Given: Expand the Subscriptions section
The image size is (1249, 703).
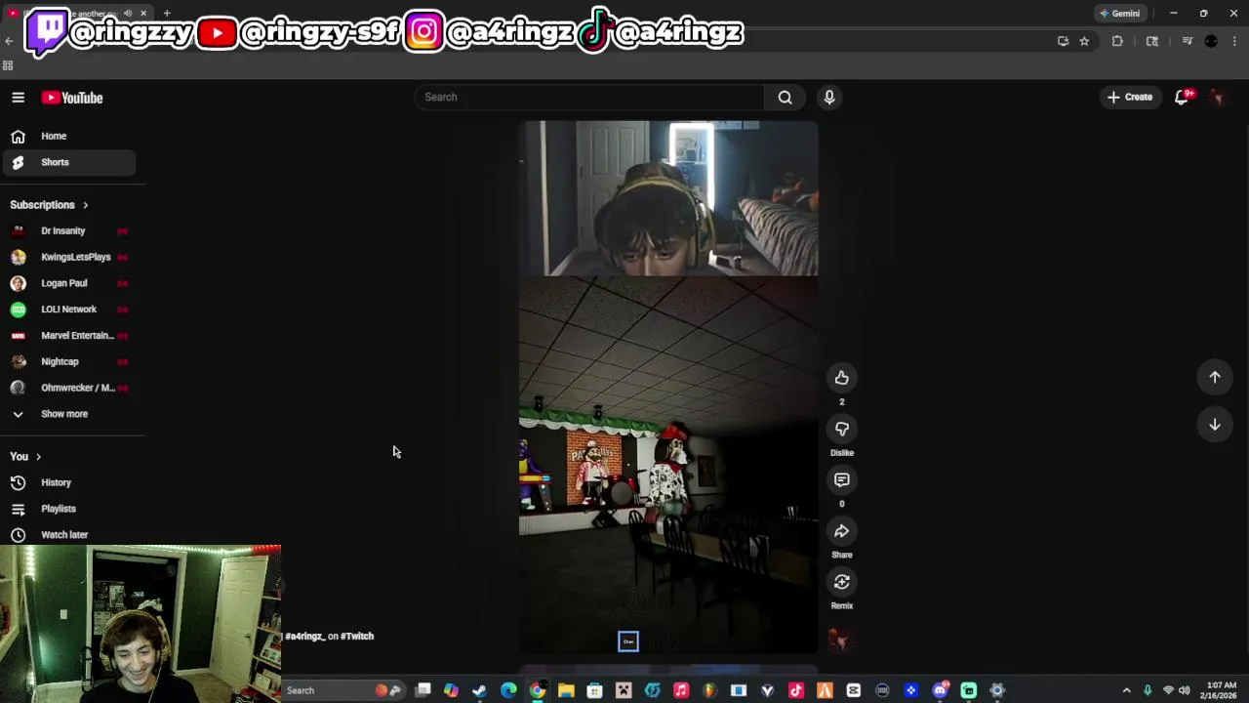Looking at the screenshot, I should pyautogui.click(x=49, y=205).
